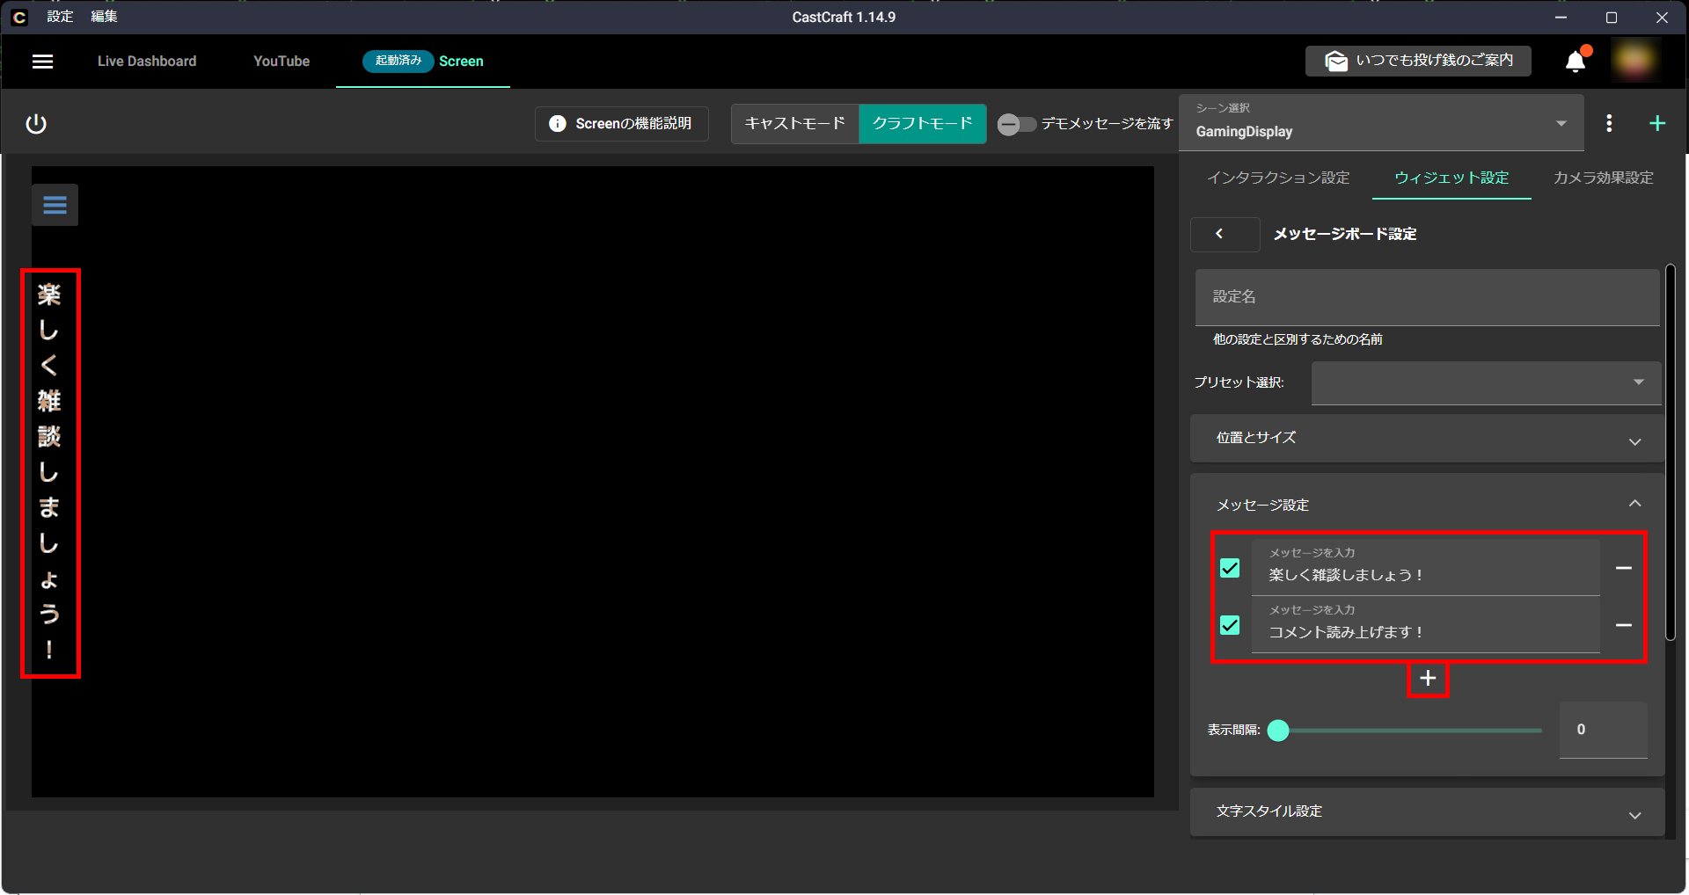Remove the コメント読み上げます！ message
Image resolution: width=1689 pixels, height=895 pixels.
click(1624, 625)
